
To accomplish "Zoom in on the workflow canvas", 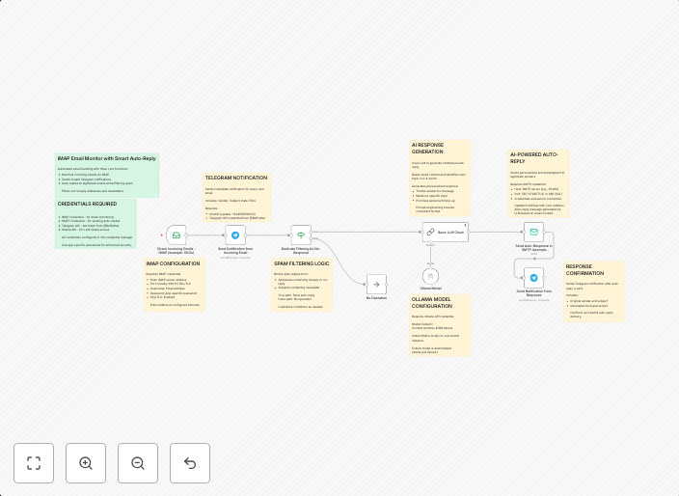I will coord(86,463).
